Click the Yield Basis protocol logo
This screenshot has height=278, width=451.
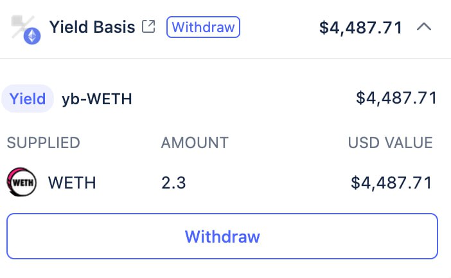pos(23,26)
